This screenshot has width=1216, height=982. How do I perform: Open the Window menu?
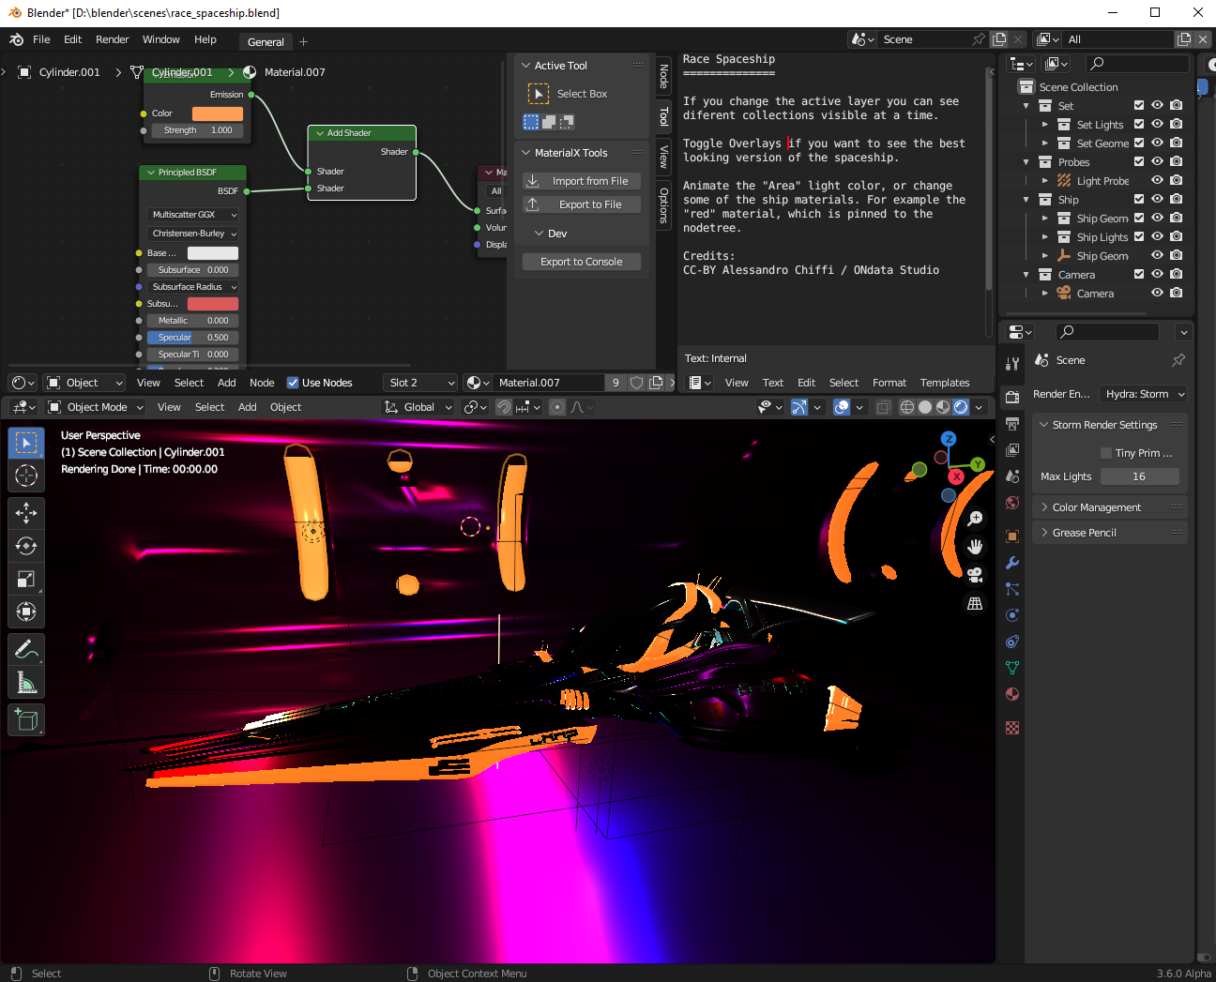click(160, 39)
